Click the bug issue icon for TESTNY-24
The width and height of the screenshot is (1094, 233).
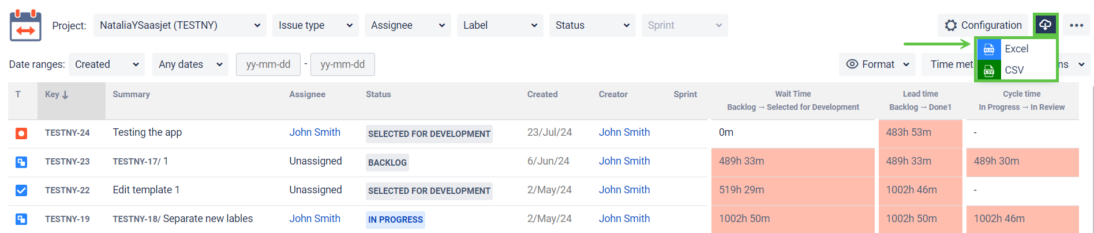point(21,133)
